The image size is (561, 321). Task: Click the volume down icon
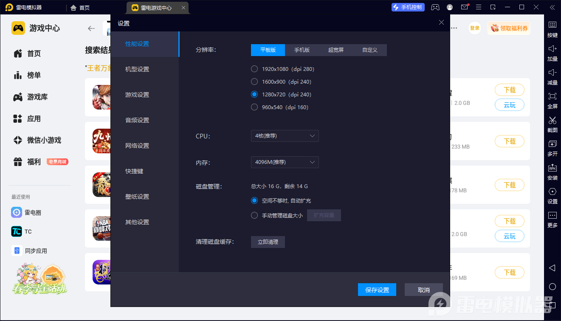[552, 73]
